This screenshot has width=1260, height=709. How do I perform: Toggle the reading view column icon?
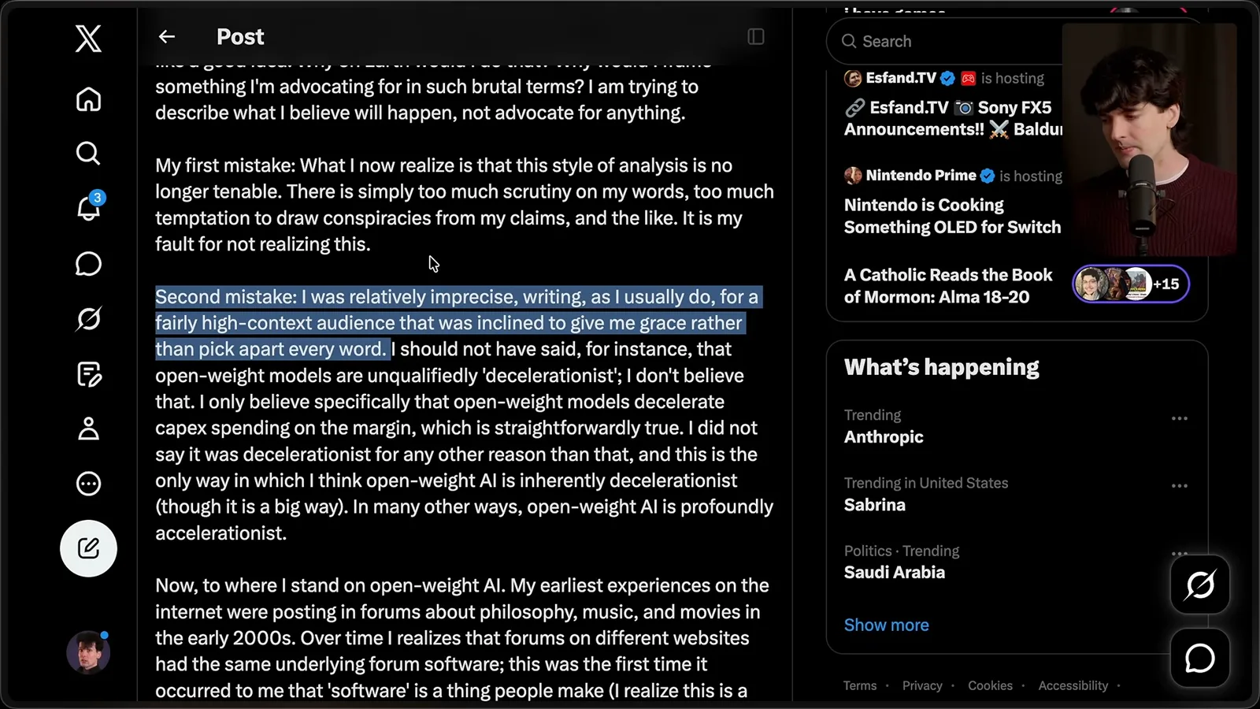(x=756, y=37)
